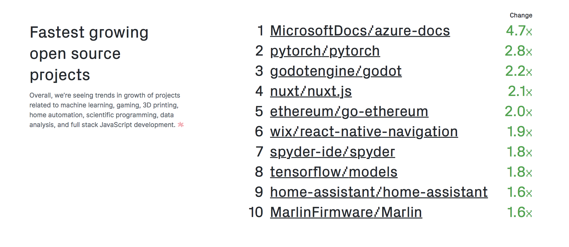Click the Fastest growing open source projects heading
The width and height of the screenshot is (569, 247).
89,53
